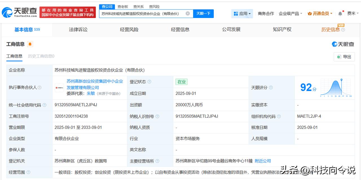Open the 基本信息 tab

pos(27,29)
